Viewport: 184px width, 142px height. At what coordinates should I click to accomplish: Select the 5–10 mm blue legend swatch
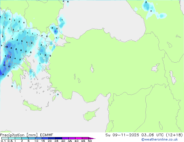[32, 138]
